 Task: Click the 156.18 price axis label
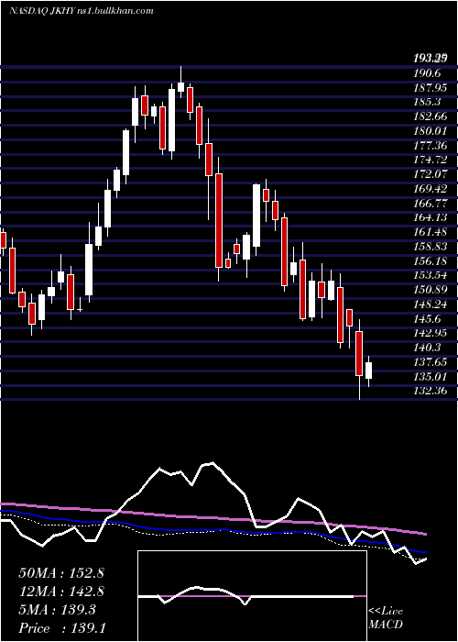430,260
